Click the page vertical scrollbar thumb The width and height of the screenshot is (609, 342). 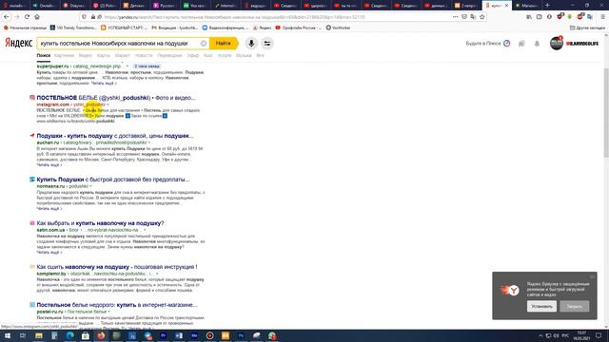click(x=606, y=112)
